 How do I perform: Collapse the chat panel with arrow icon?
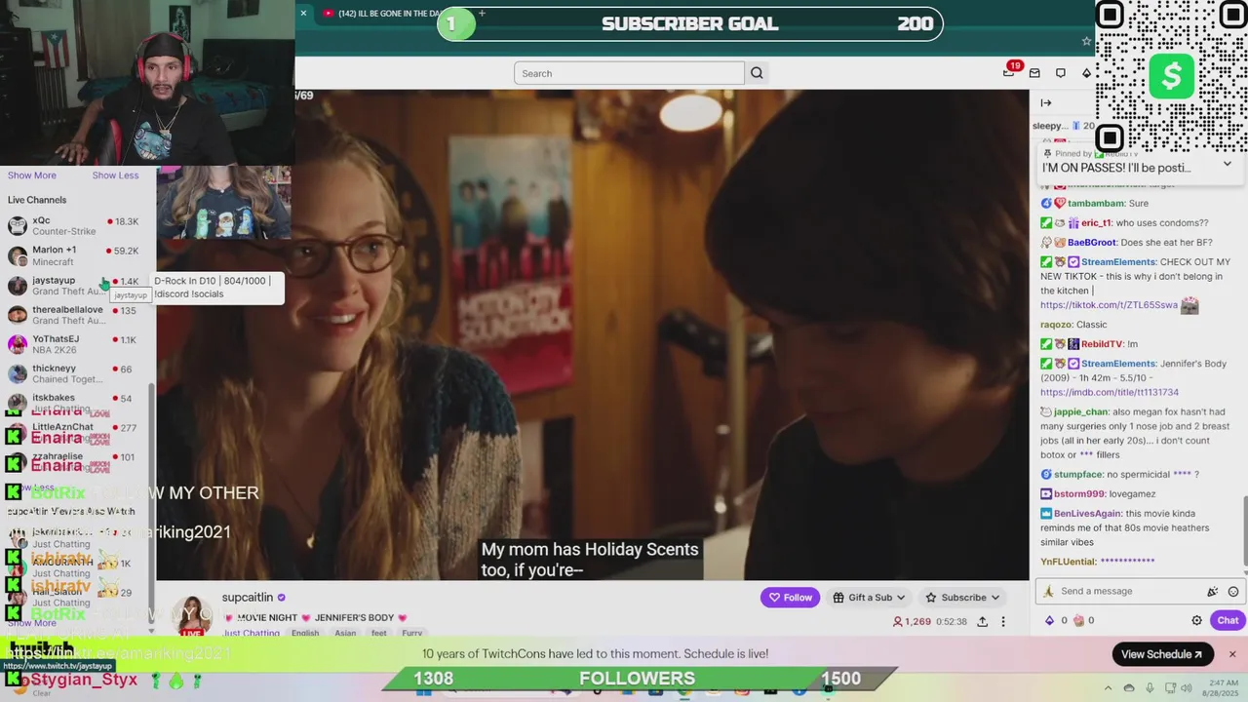pos(1046,102)
